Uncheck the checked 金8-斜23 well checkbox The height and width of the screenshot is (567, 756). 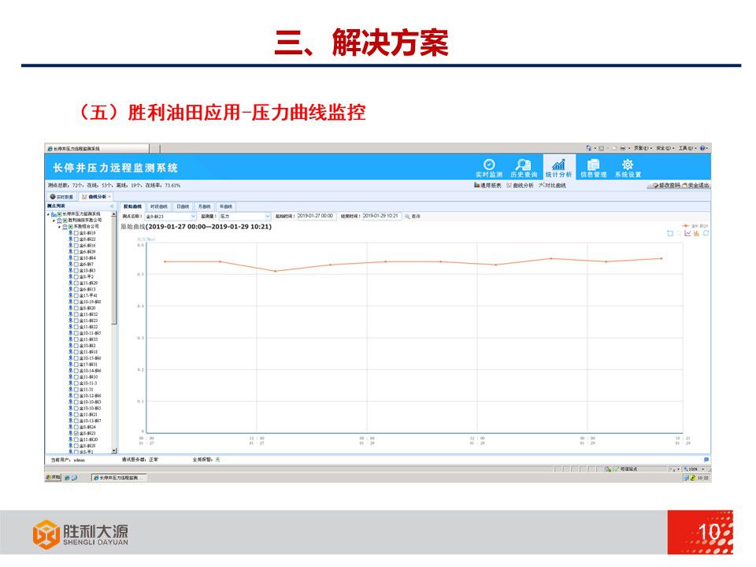(76, 433)
